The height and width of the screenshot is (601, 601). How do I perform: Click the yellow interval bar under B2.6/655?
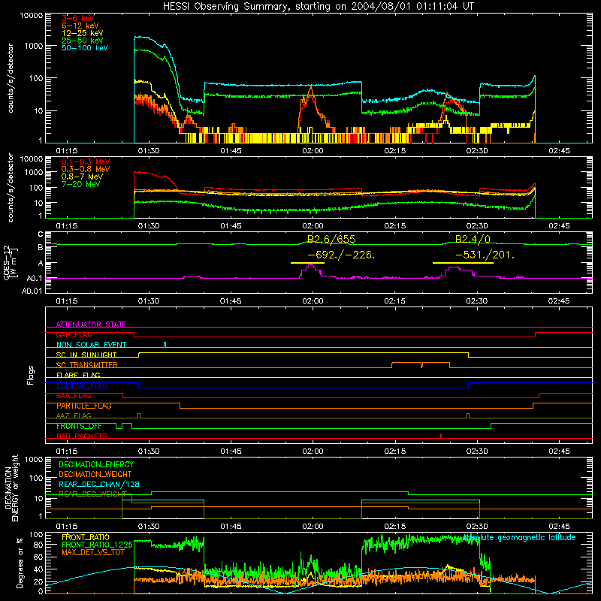tap(307, 263)
